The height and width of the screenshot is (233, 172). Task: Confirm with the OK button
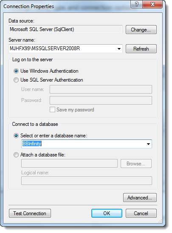(x=107, y=213)
